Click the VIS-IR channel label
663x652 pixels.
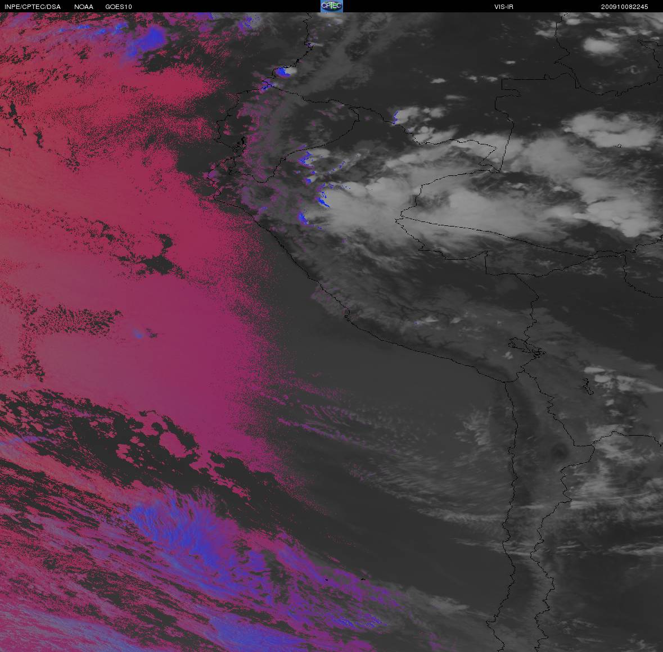[503, 7]
